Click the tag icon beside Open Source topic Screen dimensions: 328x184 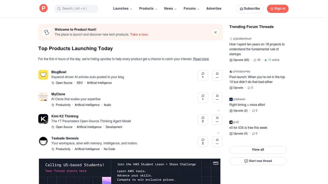pyautogui.click(x=52, y=83)
